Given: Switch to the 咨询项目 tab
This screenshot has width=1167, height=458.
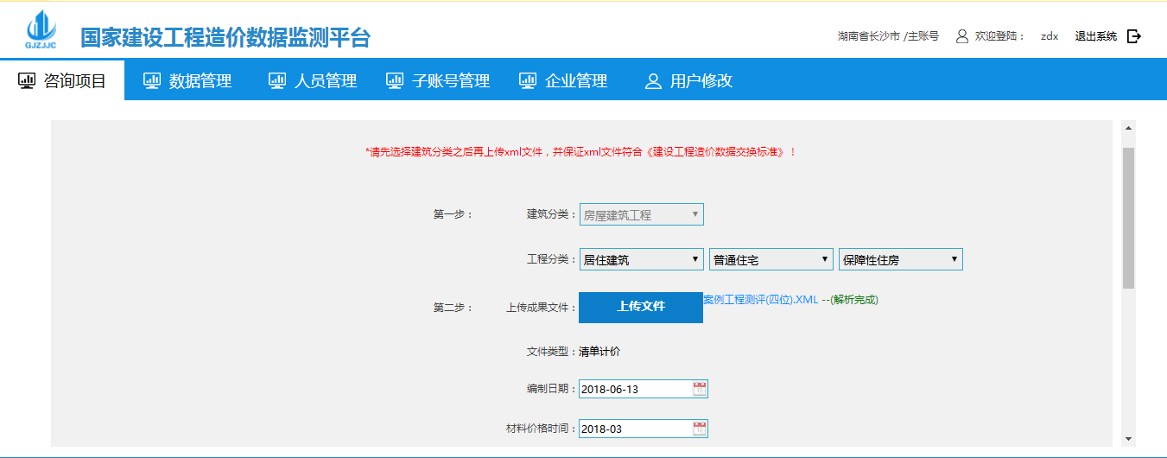Looking at the screenshot, I should [x=62, y=80].
